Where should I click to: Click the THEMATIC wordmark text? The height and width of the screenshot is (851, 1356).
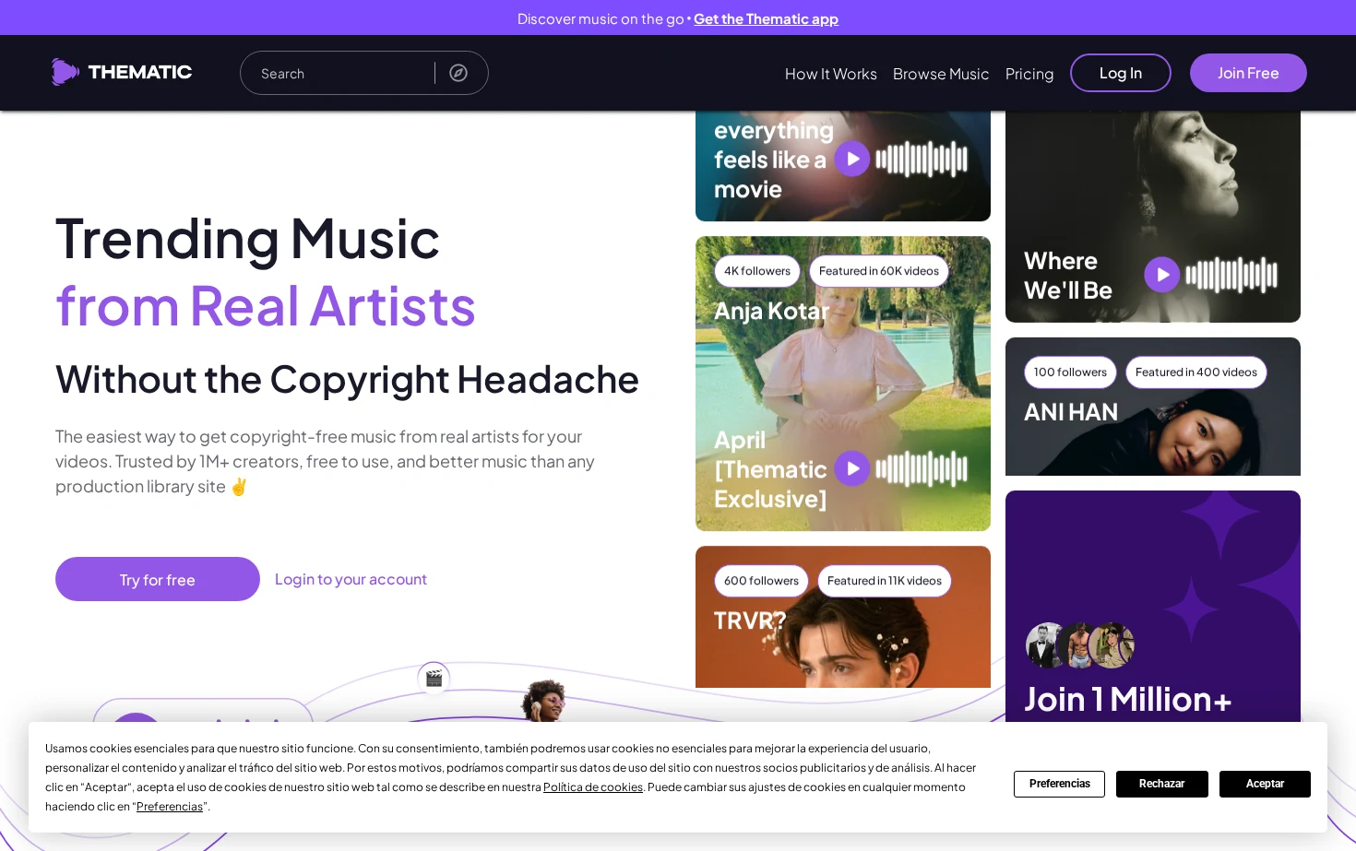click(140, 72)
